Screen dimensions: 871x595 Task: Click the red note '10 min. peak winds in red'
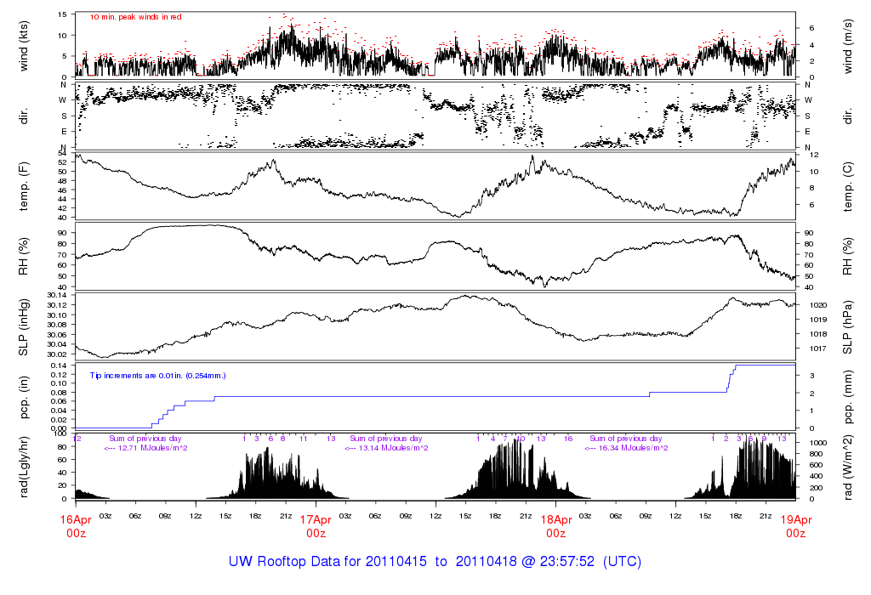[135, 17]
